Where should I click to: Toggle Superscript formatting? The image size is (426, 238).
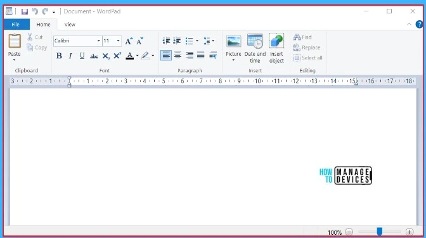[117, 56]
